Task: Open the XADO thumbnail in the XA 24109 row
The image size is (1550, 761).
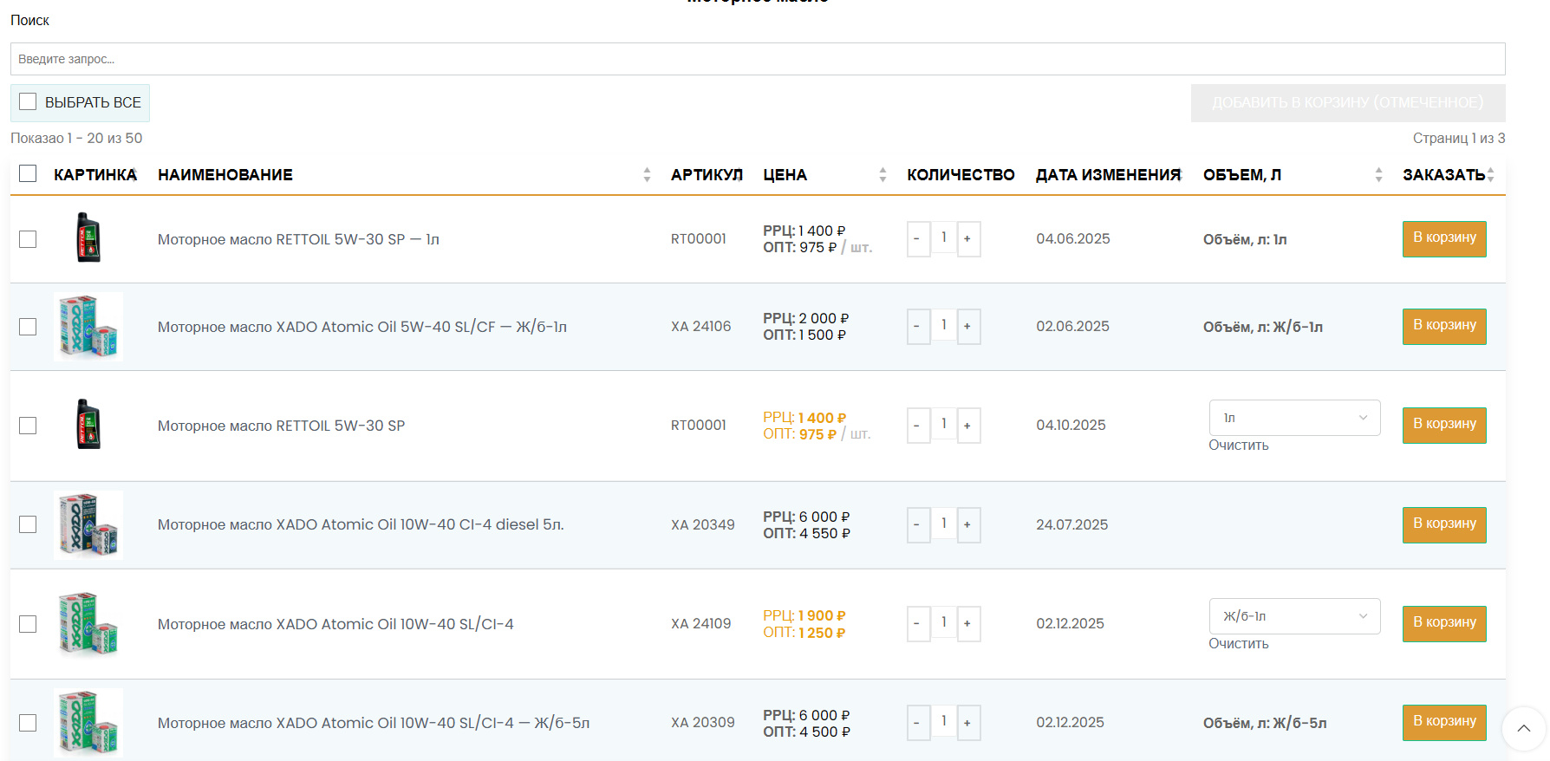Action: tap(88, 624)
